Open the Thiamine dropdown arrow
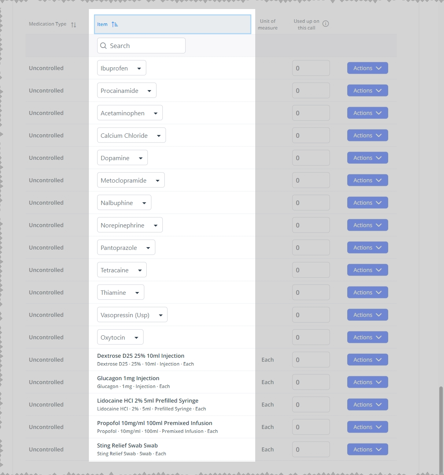This screenshot has height=475, width=444. coord(137,293)
